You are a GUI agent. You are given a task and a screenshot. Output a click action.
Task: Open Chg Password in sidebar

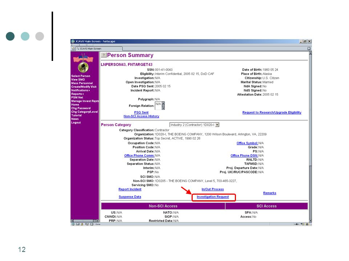(x=81, y=108)
